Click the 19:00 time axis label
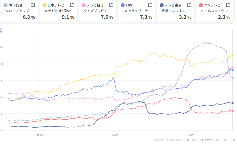Viewport: 237px width, 144px height. (190, 135)
